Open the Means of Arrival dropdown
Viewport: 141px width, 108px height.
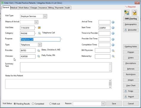coord(36,22)
